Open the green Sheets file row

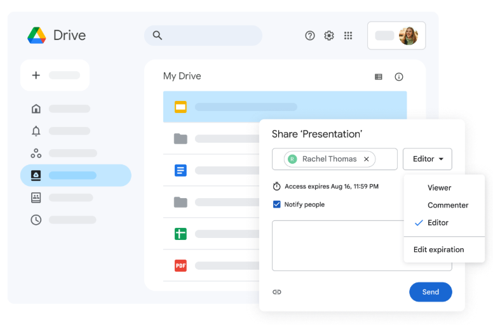tap(212, 234)
